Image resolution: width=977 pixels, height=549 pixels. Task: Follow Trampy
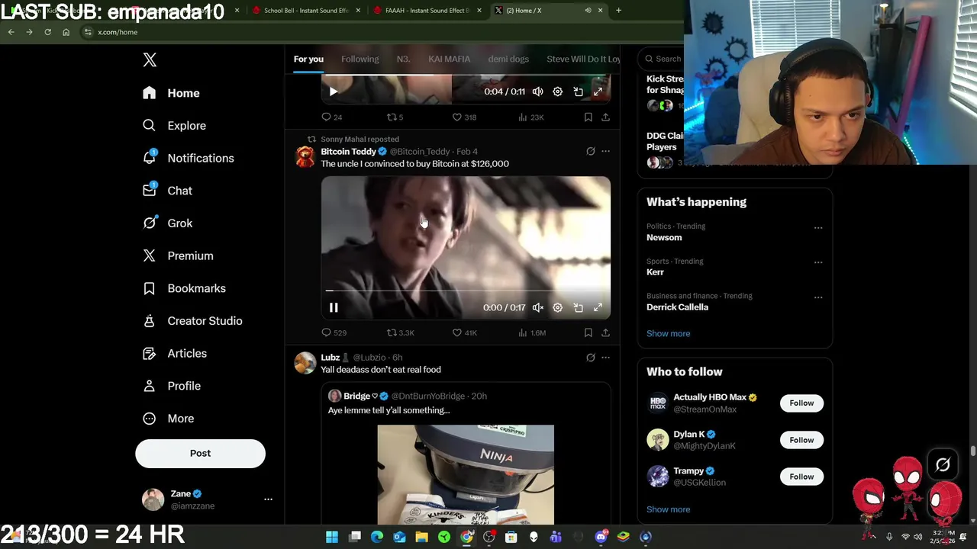(801, 477)
